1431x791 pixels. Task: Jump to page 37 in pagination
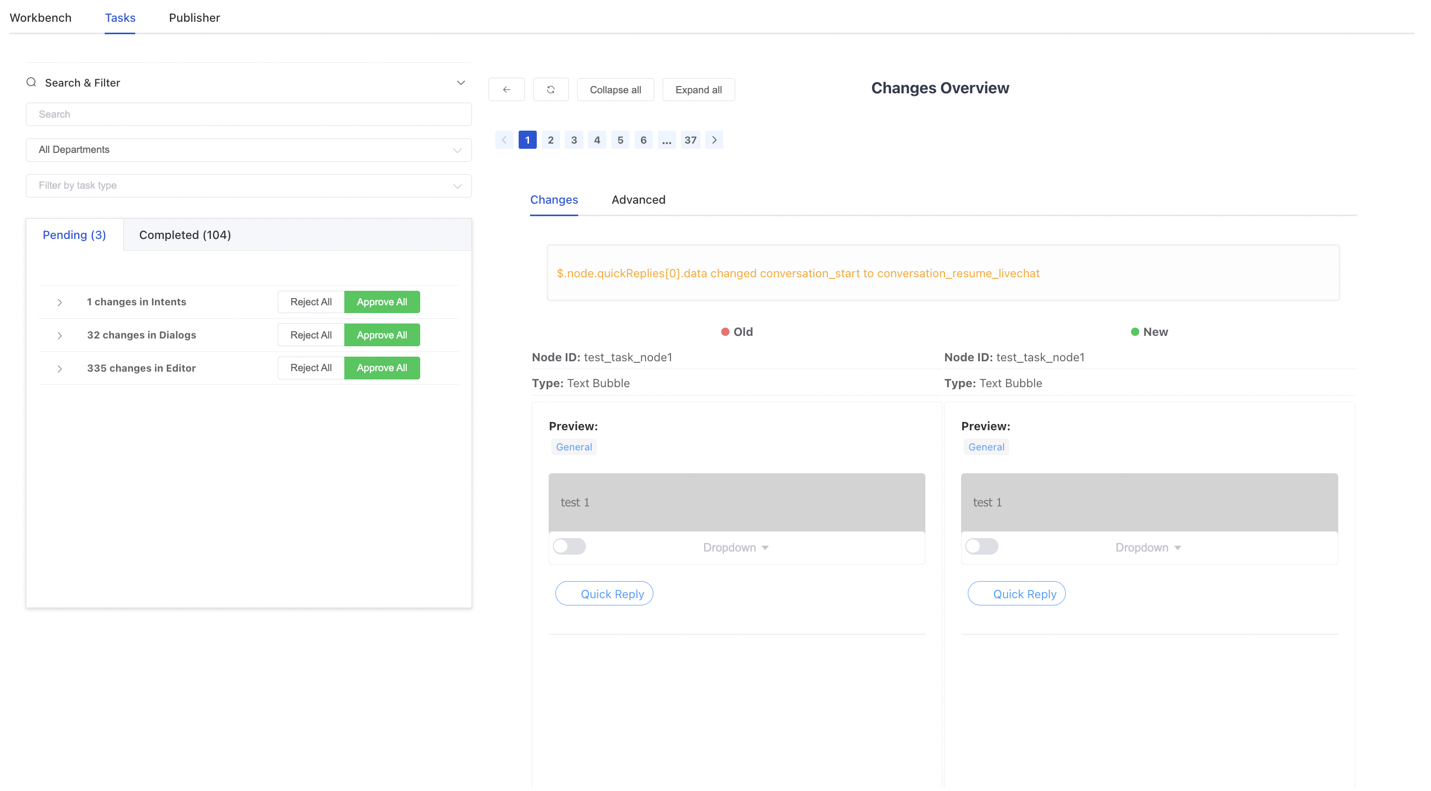click(x=690, y=140)
